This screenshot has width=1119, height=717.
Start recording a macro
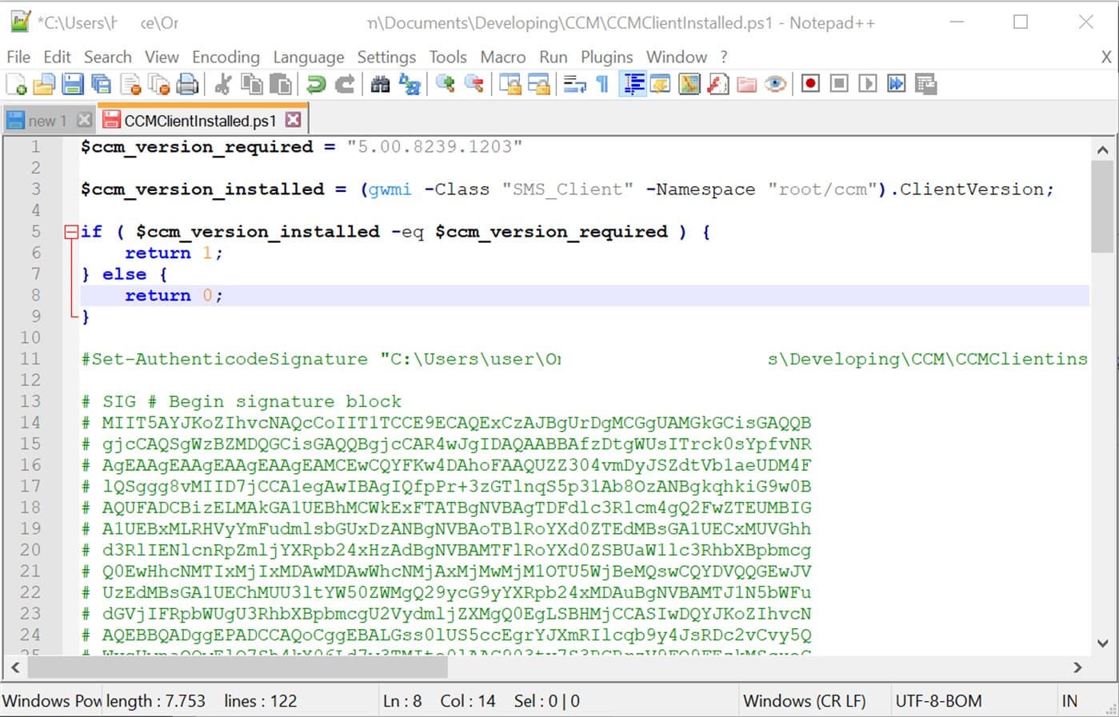(810, 84)
